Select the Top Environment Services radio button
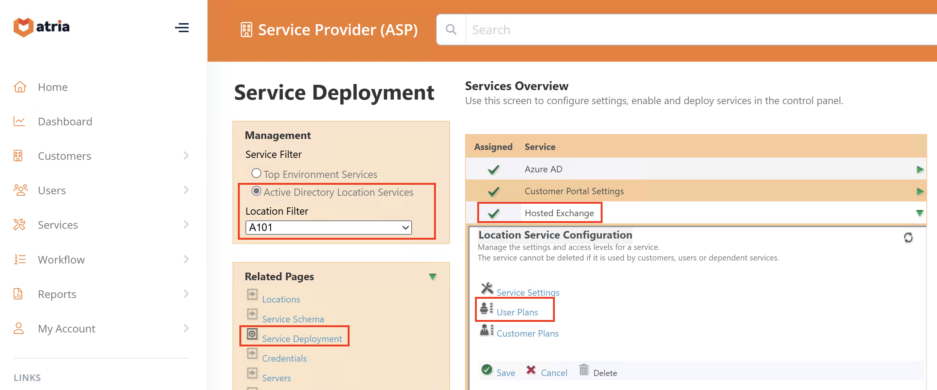Viewport: 937px width, 390px height. pyautogui.click(x=256, y=173)
